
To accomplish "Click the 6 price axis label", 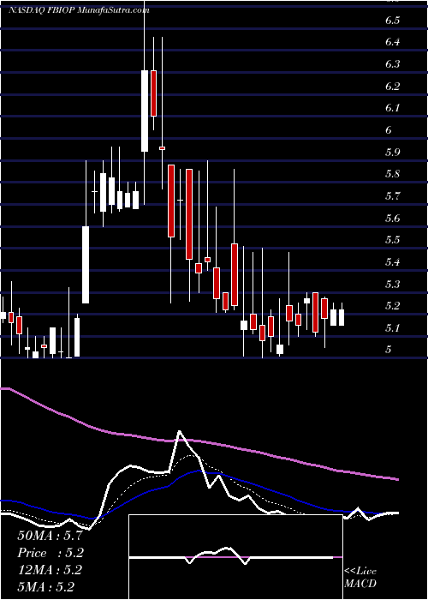I will coord(389,130).
